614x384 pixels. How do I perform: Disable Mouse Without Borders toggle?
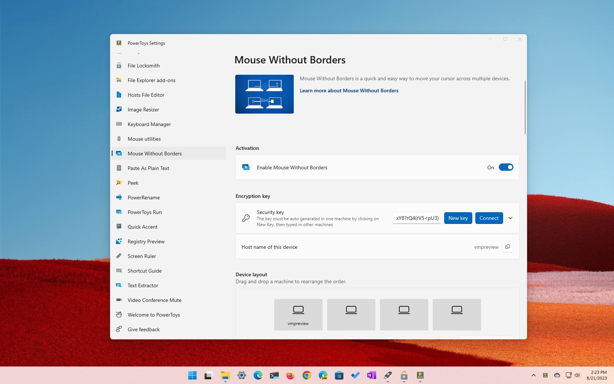coord(506,167)
